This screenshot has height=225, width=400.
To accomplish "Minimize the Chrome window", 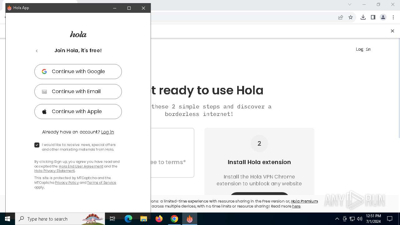I will (x=364, y=4).
